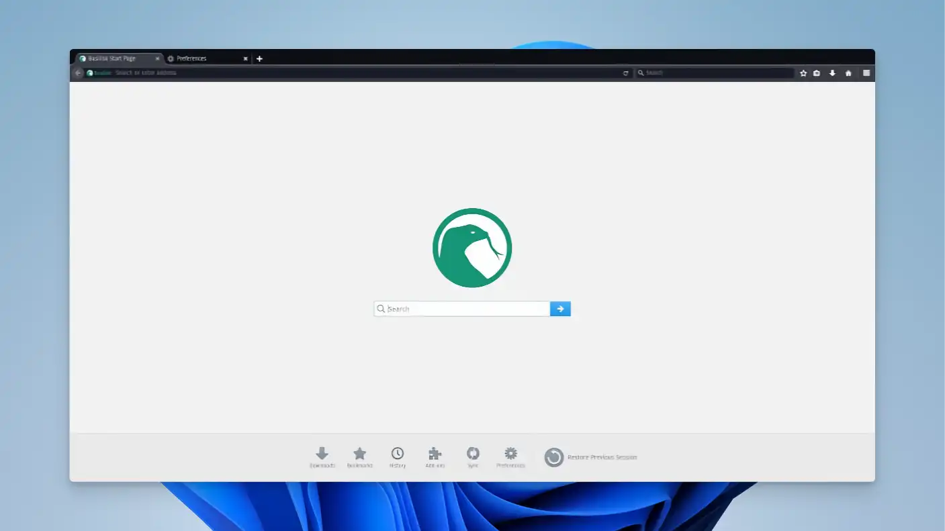Open Sync from the start page
945x531 pixels.
click(473, 456)
